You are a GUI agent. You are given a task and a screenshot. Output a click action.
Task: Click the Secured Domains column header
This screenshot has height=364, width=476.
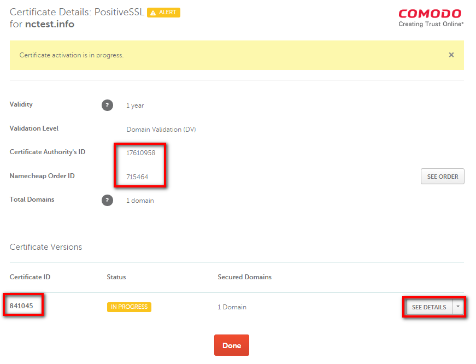click(x=245, y=277)
